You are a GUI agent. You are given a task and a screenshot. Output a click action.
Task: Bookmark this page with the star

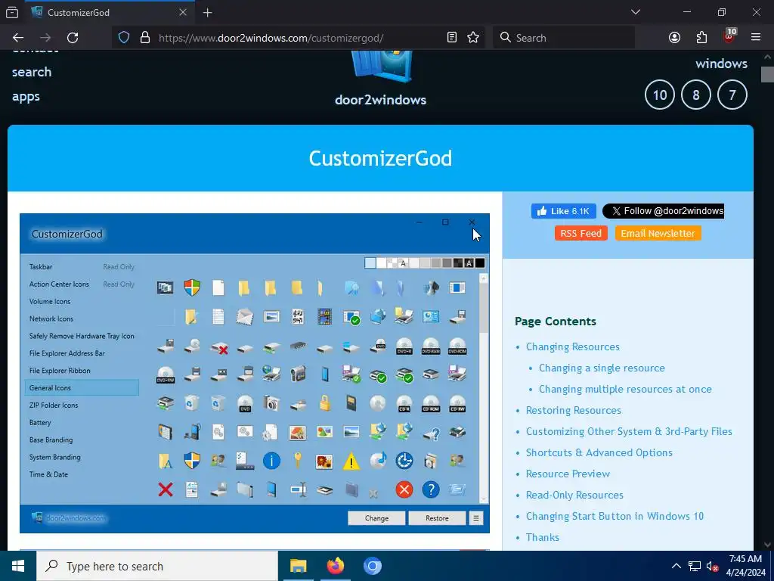pos(473,38)
